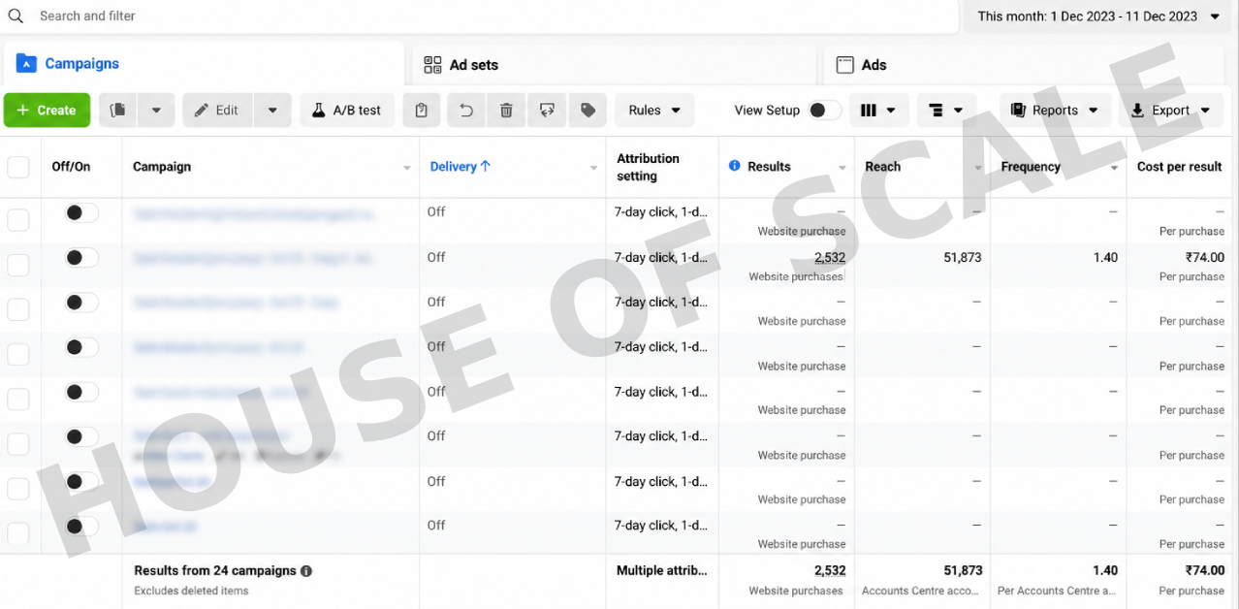This screenshot has width=1239, height=609.
Task: Click the green Create button
Action: (47, 111)
